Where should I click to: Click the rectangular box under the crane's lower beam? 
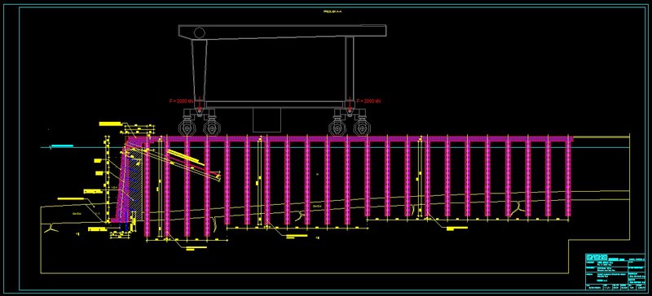click(x=267, y=120)
